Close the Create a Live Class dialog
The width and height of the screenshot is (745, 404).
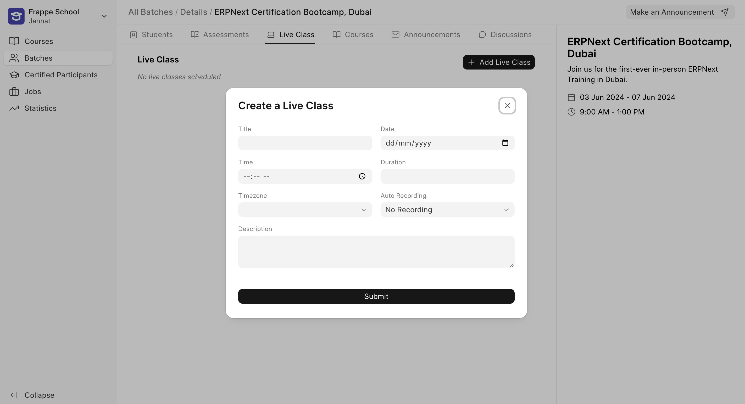click(x=507, y=106)
